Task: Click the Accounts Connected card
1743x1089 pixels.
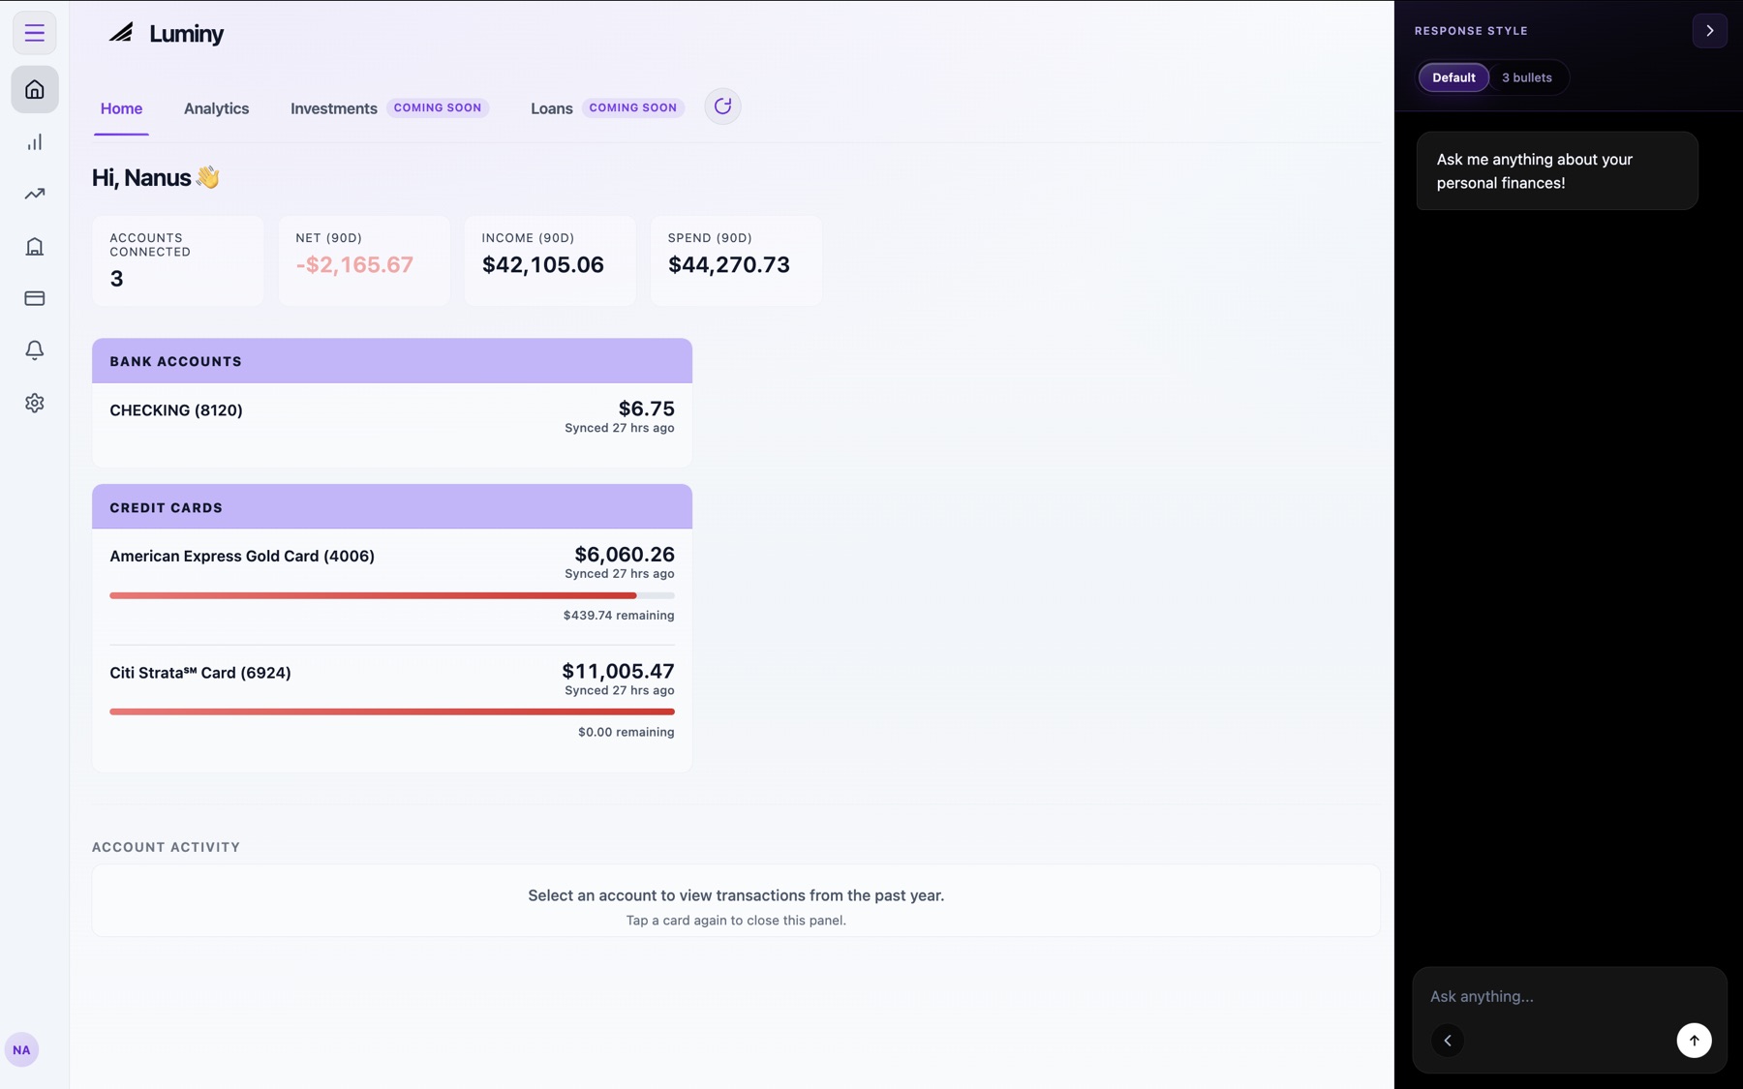Action: click(x=177, y=260)
